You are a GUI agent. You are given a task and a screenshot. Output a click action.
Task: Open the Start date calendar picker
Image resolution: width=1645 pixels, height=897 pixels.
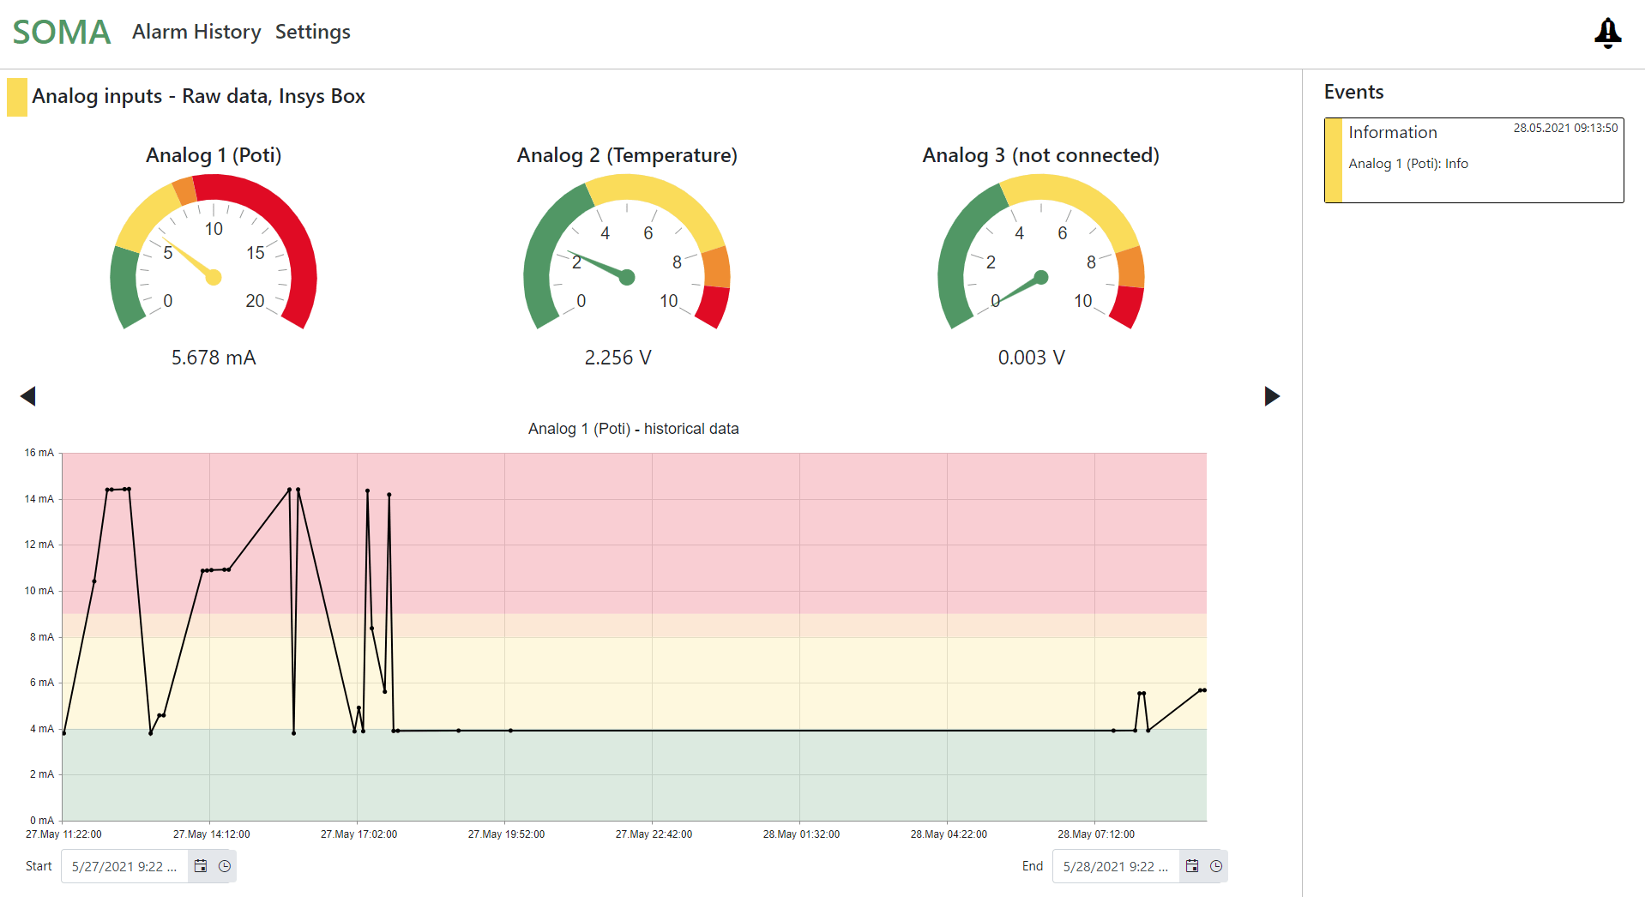(x=201, y=866)
